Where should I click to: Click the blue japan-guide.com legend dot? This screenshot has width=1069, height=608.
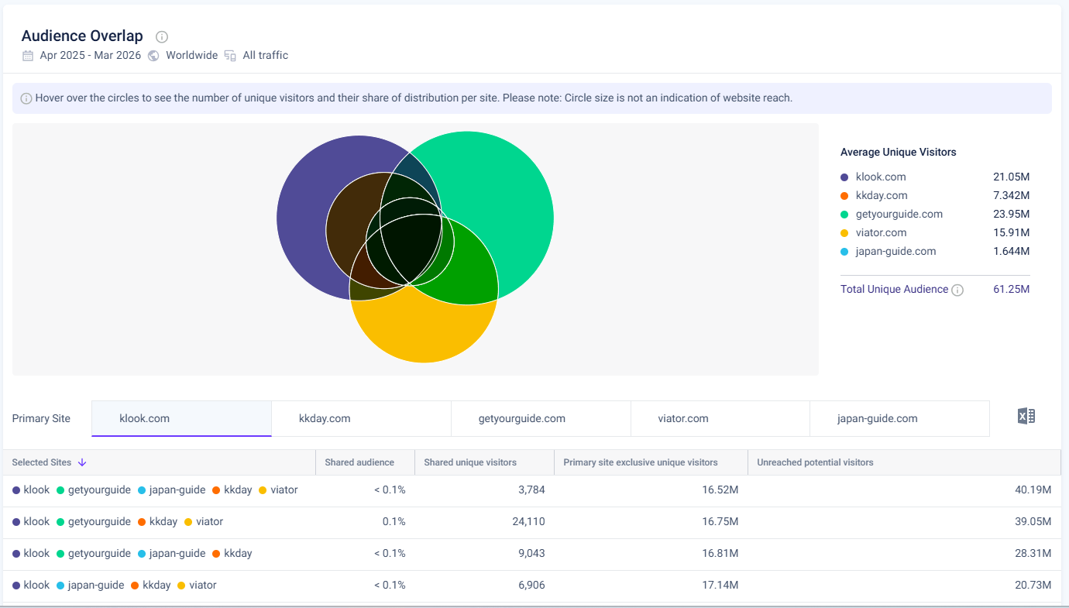(x=844, y=252)
